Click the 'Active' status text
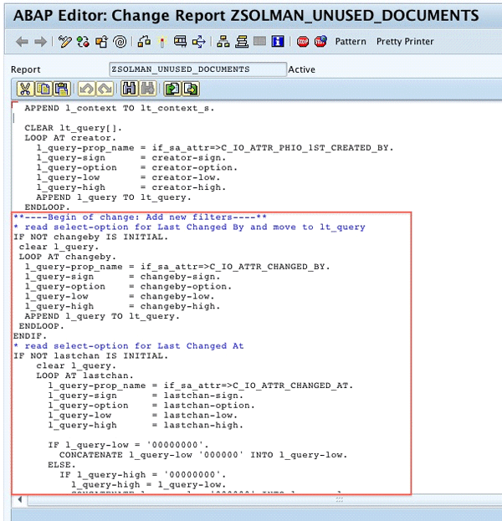The image size is (502, 521). tap(301, 69)
